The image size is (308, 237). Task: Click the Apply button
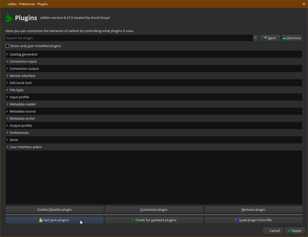pos(295,231)
